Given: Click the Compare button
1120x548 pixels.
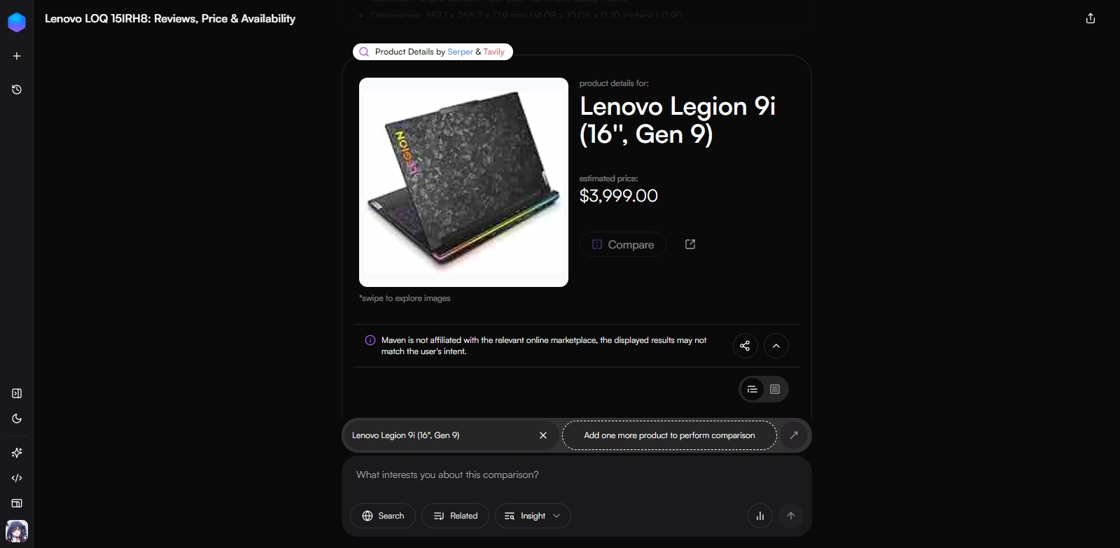Looking at the screenshot, I should click(623, 244).
